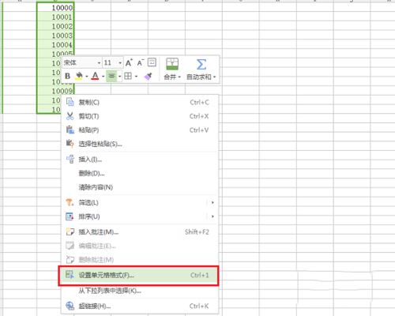This screenshot has width=395, height=316.
Task: Expand the borders dropdown arrow
Action: click(x=136, y=77)
